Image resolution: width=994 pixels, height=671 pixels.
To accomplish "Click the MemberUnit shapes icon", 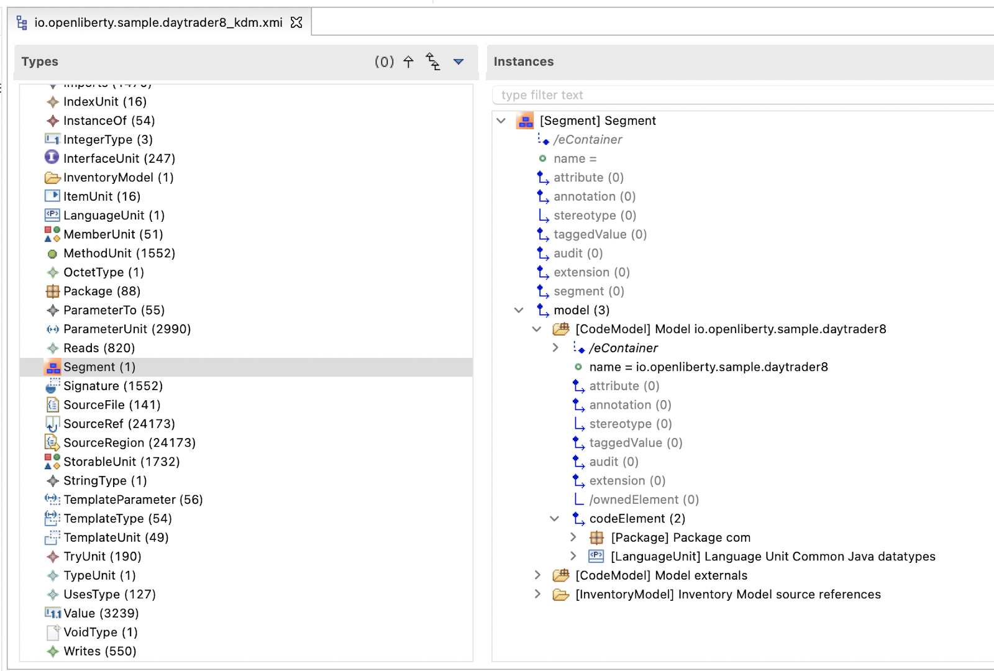I will 52,234.
